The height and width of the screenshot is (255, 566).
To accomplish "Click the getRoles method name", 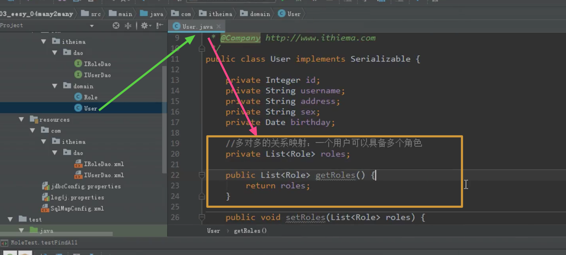I will click(x=335, y=175).
